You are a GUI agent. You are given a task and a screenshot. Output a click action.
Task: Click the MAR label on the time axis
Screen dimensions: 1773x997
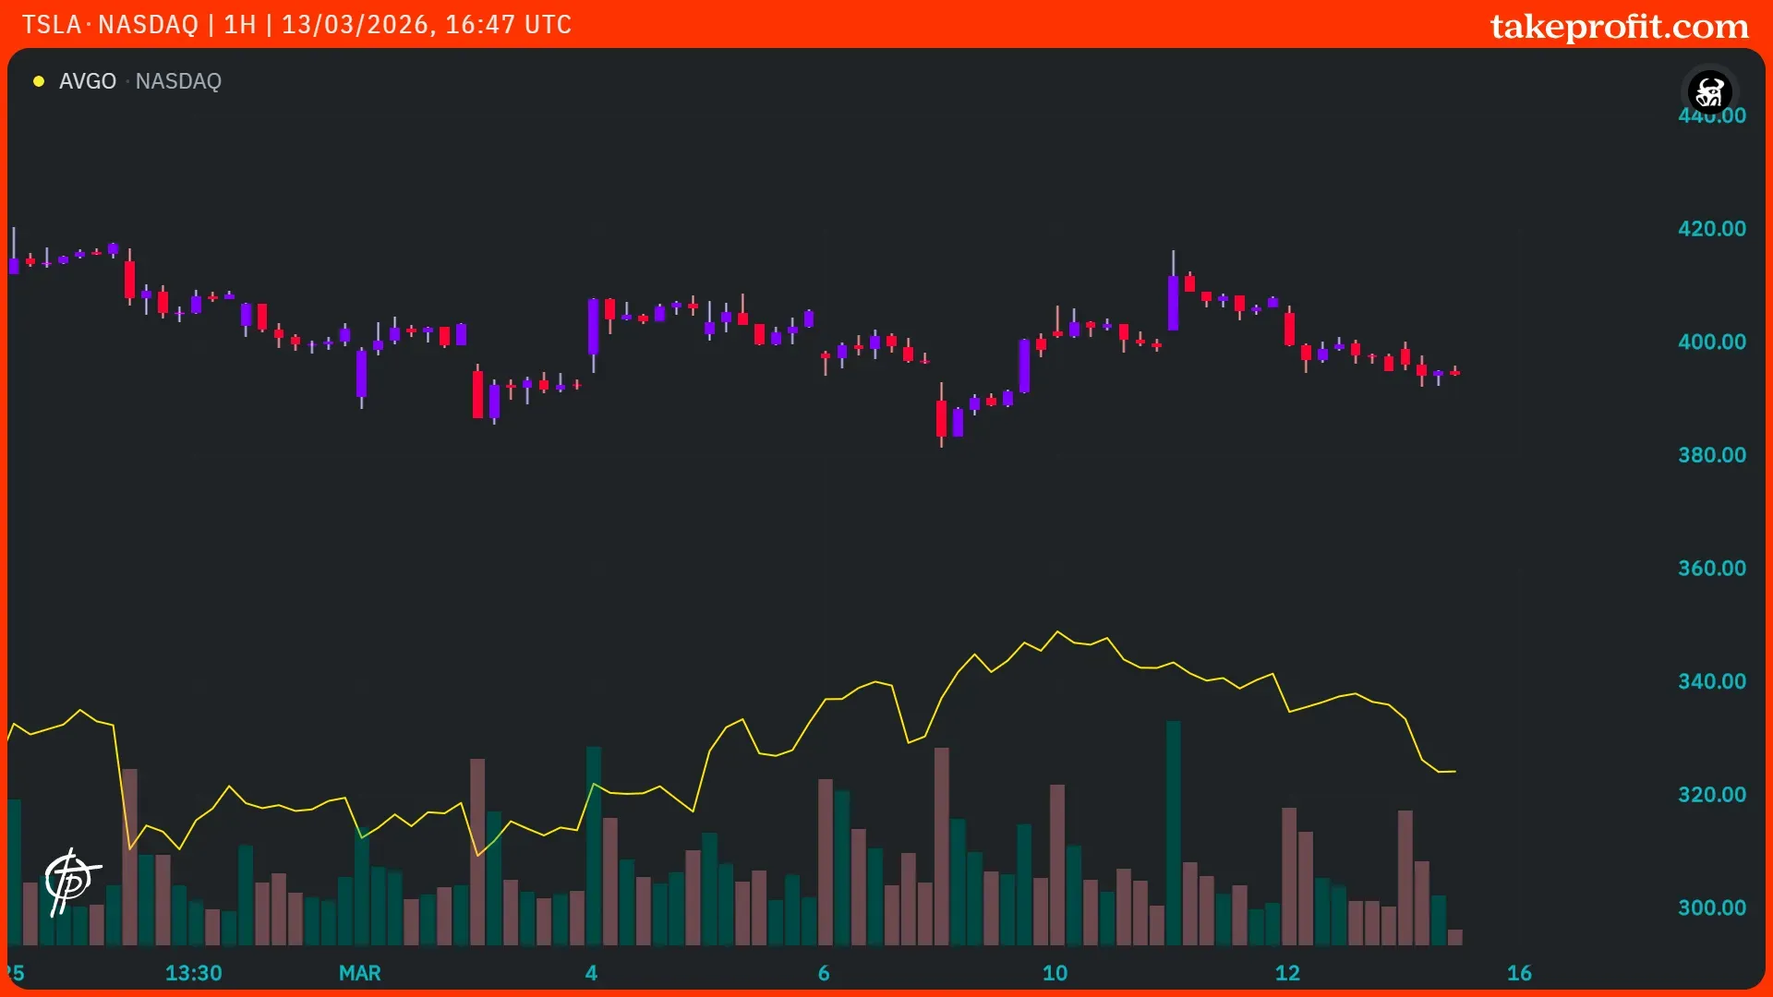pos(359,973)
